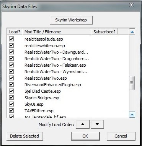Select RealisticWaterTwo - Dragonborn entry
Image resolution: width=142 pixels, height=146 pixels.
tap(57, 59)
